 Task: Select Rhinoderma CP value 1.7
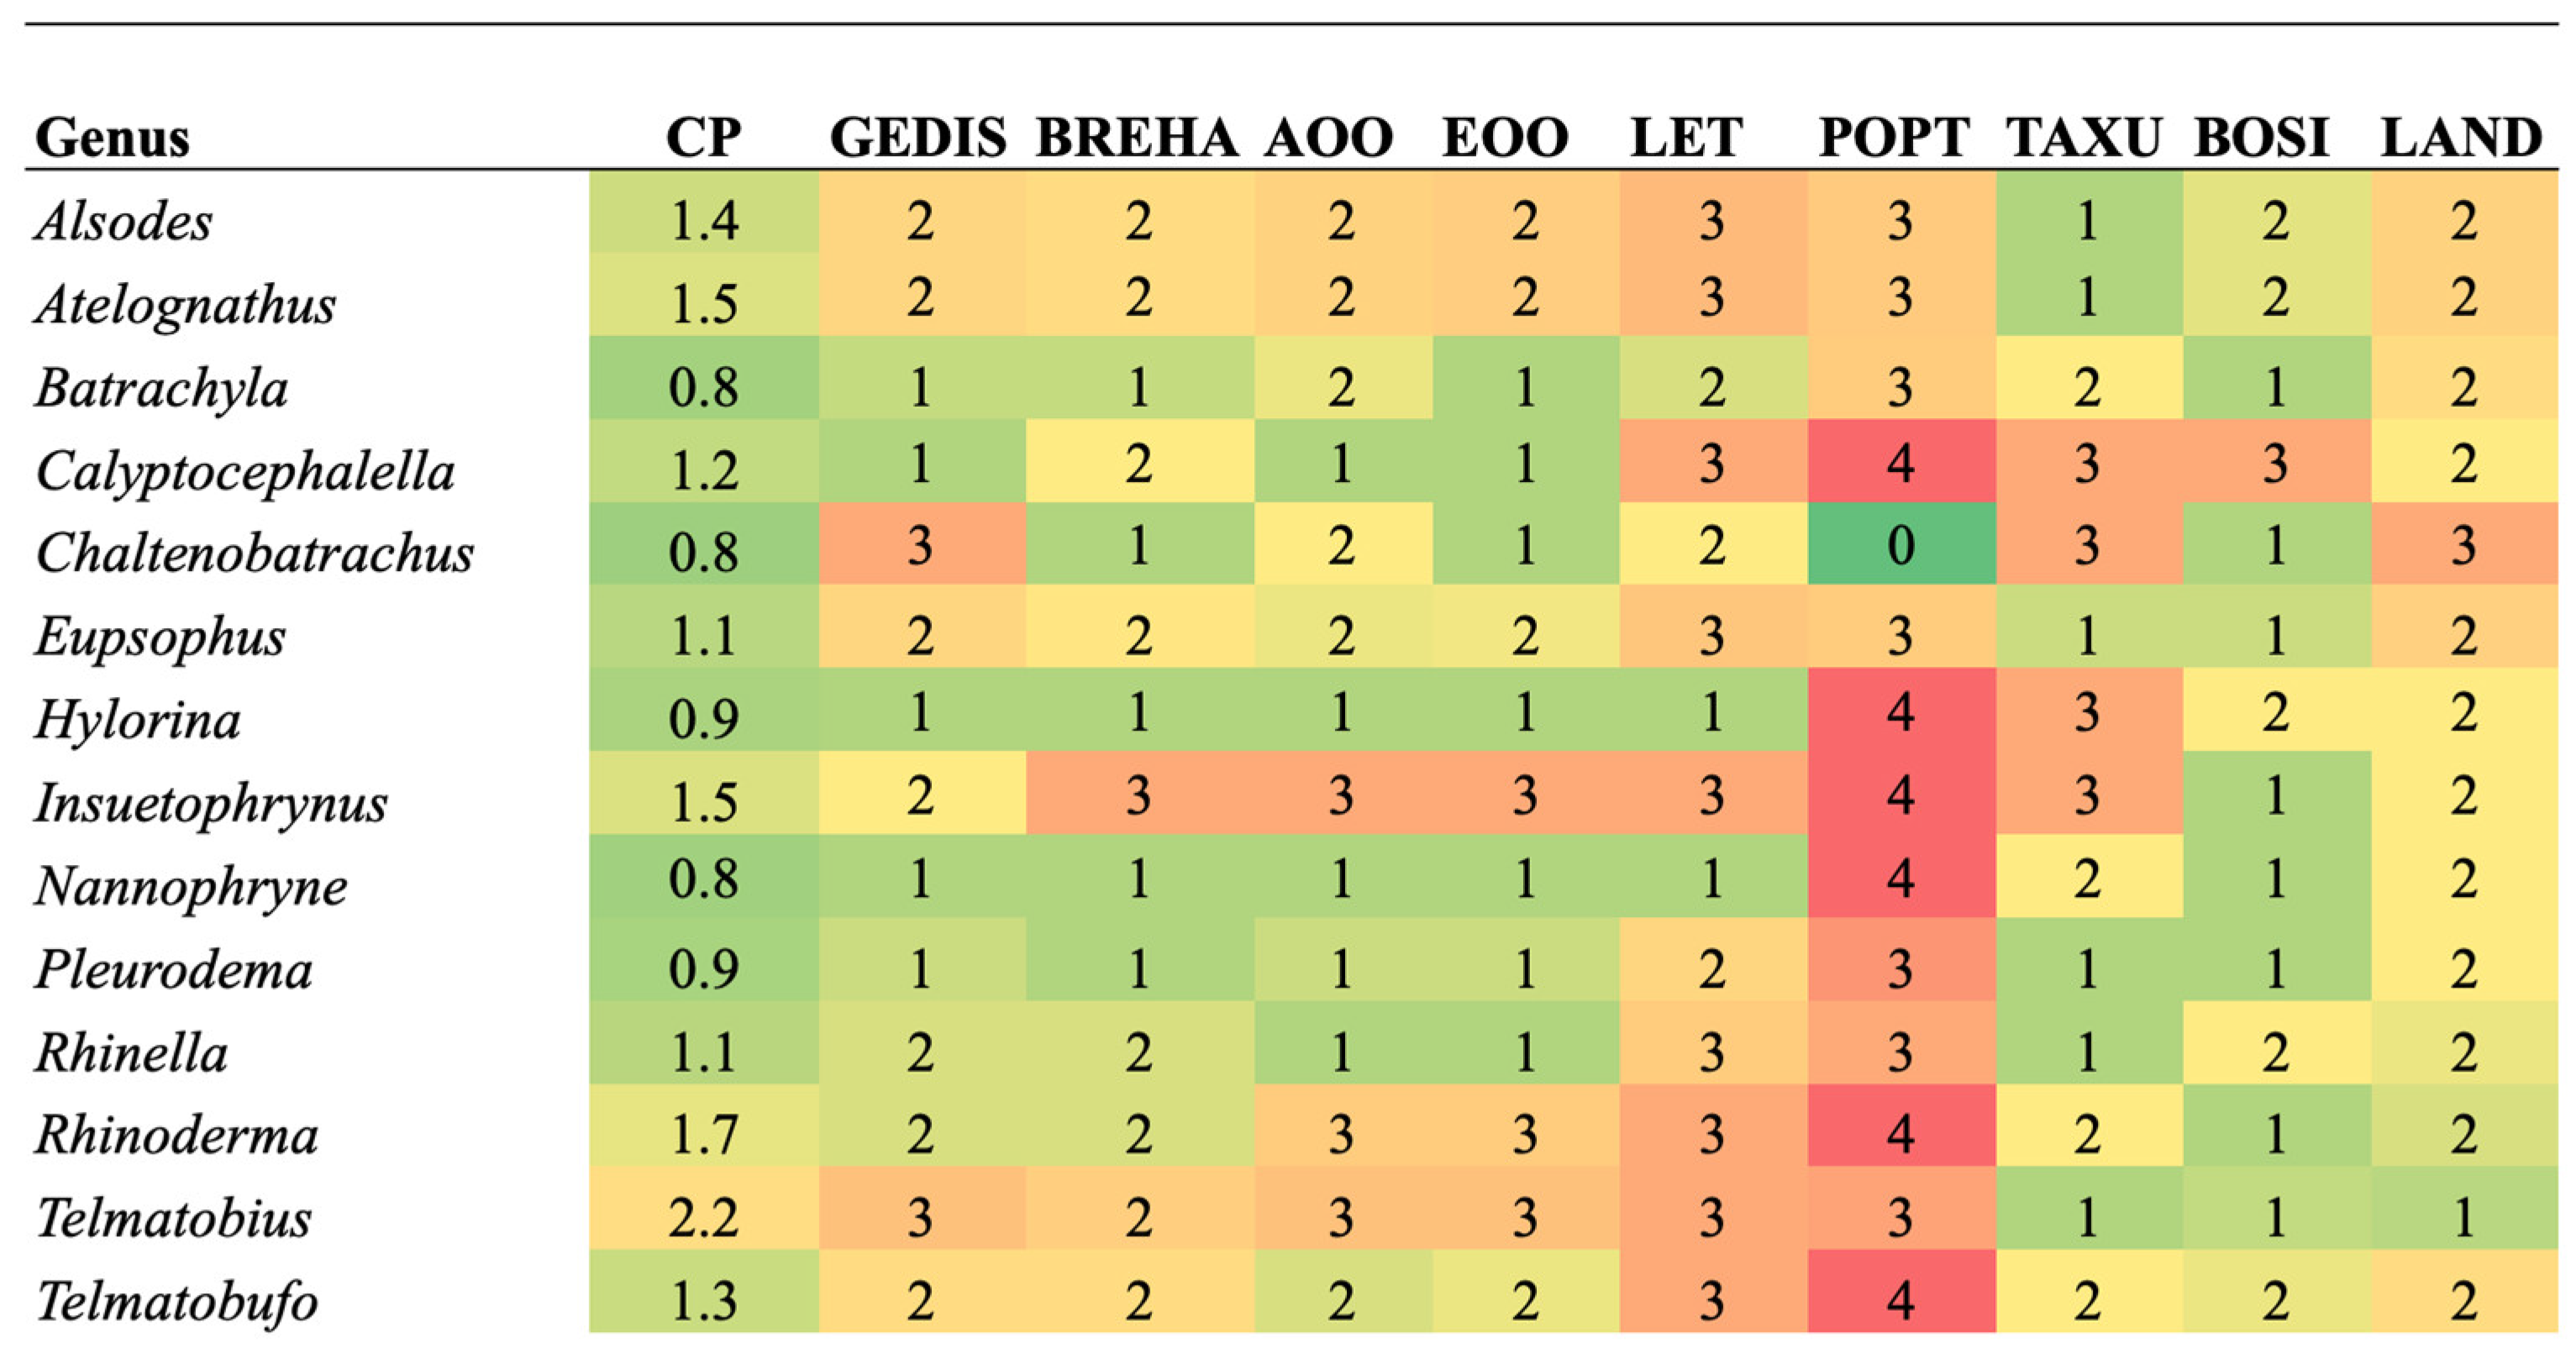click(703, 1135)
